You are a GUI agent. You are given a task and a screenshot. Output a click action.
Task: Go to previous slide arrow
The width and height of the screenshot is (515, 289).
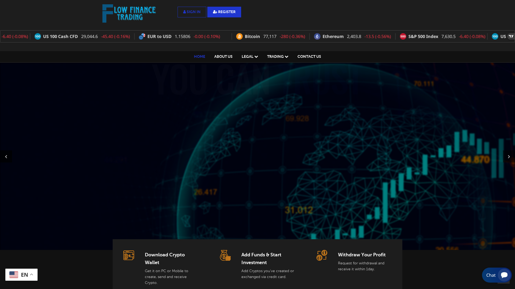[x=6, y=157]
